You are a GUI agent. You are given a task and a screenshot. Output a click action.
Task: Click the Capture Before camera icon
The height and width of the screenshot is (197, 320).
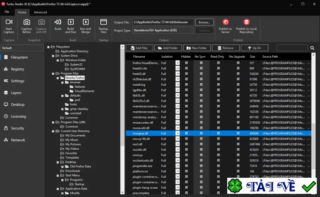click(26, 22)
